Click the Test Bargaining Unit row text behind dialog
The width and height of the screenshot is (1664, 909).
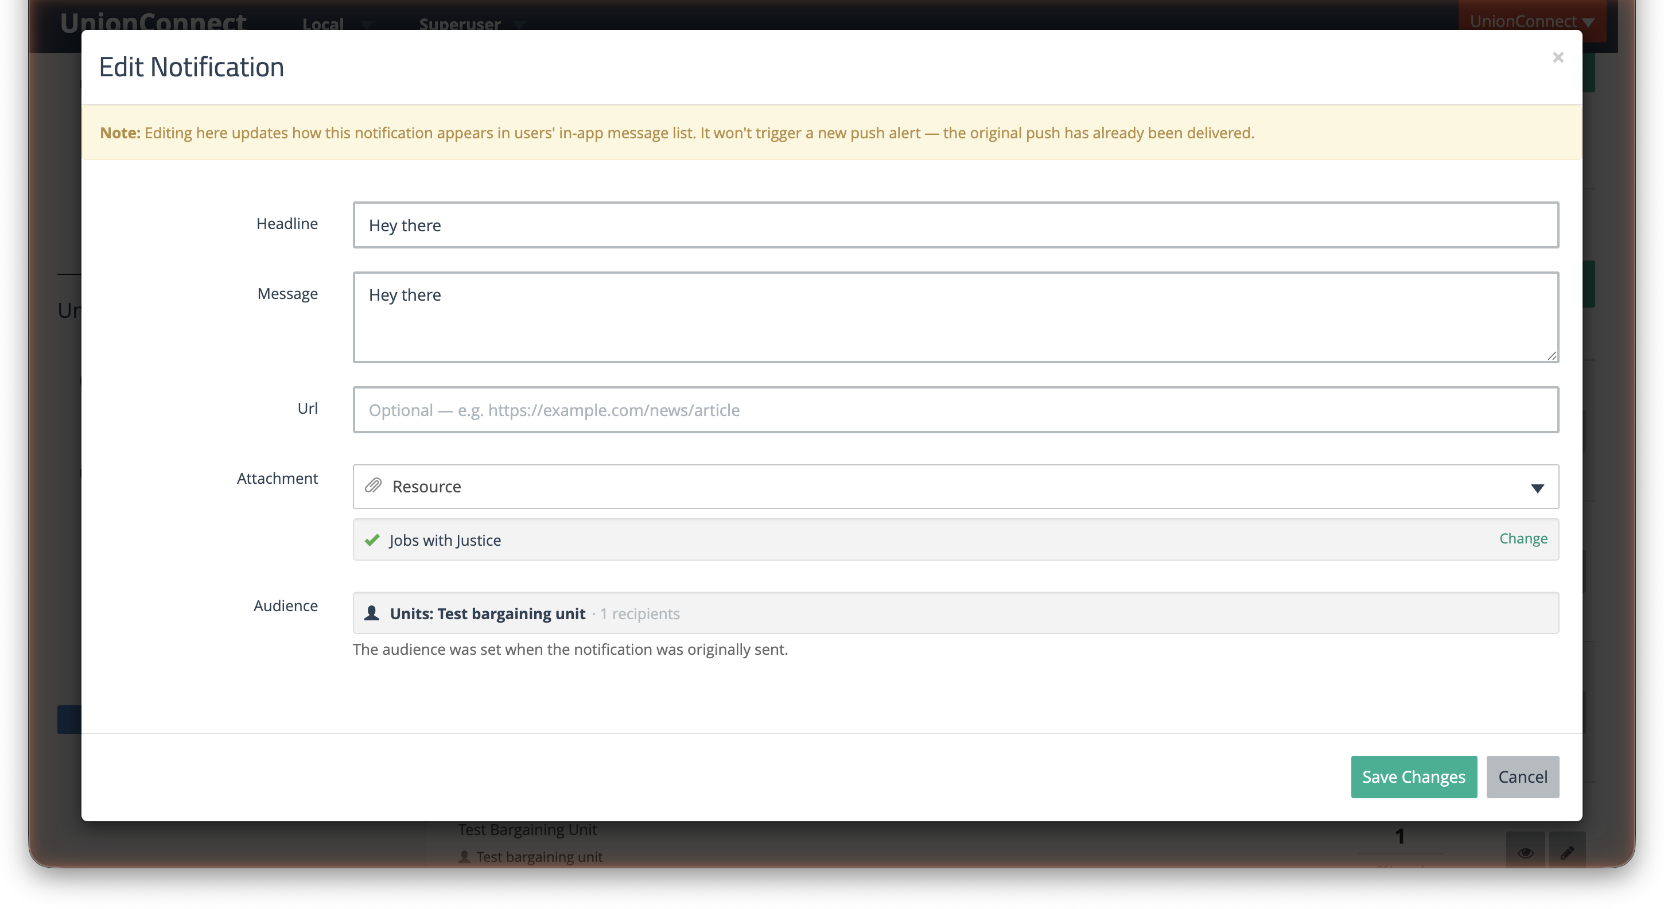(x=527, y=830)
